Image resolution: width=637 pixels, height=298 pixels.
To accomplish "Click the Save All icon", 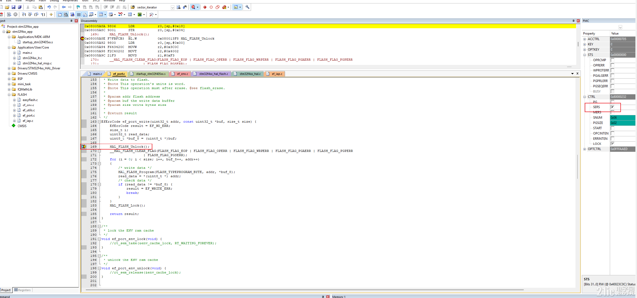I will coord(20,7).
